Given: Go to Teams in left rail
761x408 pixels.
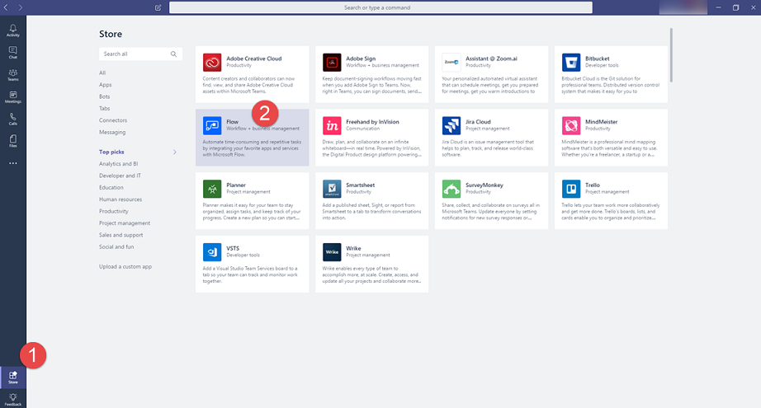Looking at the screenshot, I should [x=12, y=75].
